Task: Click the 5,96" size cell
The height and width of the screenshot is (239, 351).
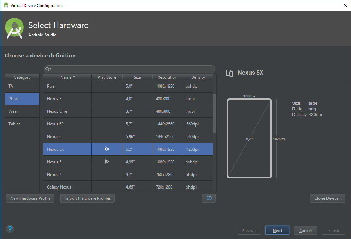Action: point(137,136)
